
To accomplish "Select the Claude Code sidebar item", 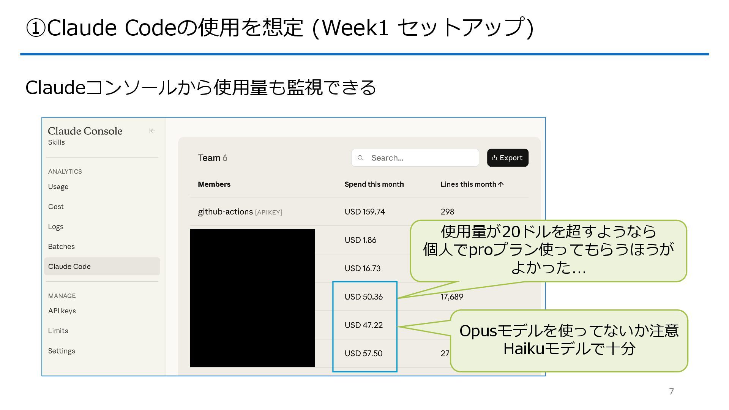I will pos(69,266).
